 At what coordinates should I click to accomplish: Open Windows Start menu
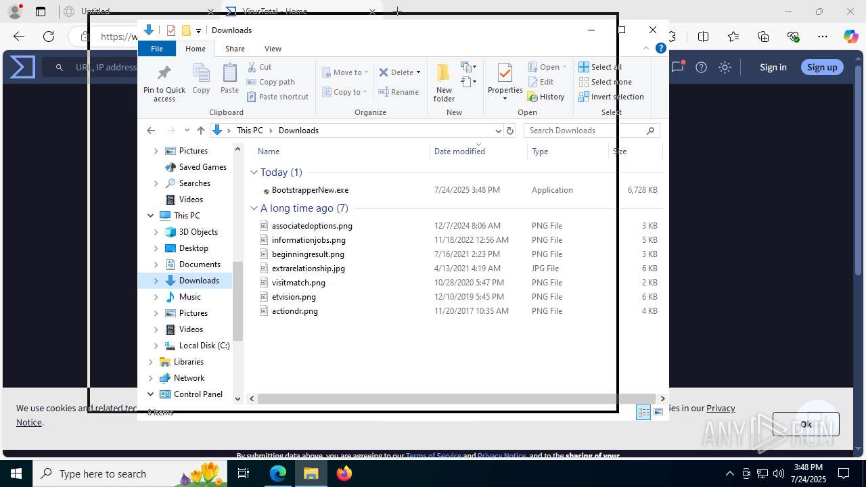[x=16, y=473]
